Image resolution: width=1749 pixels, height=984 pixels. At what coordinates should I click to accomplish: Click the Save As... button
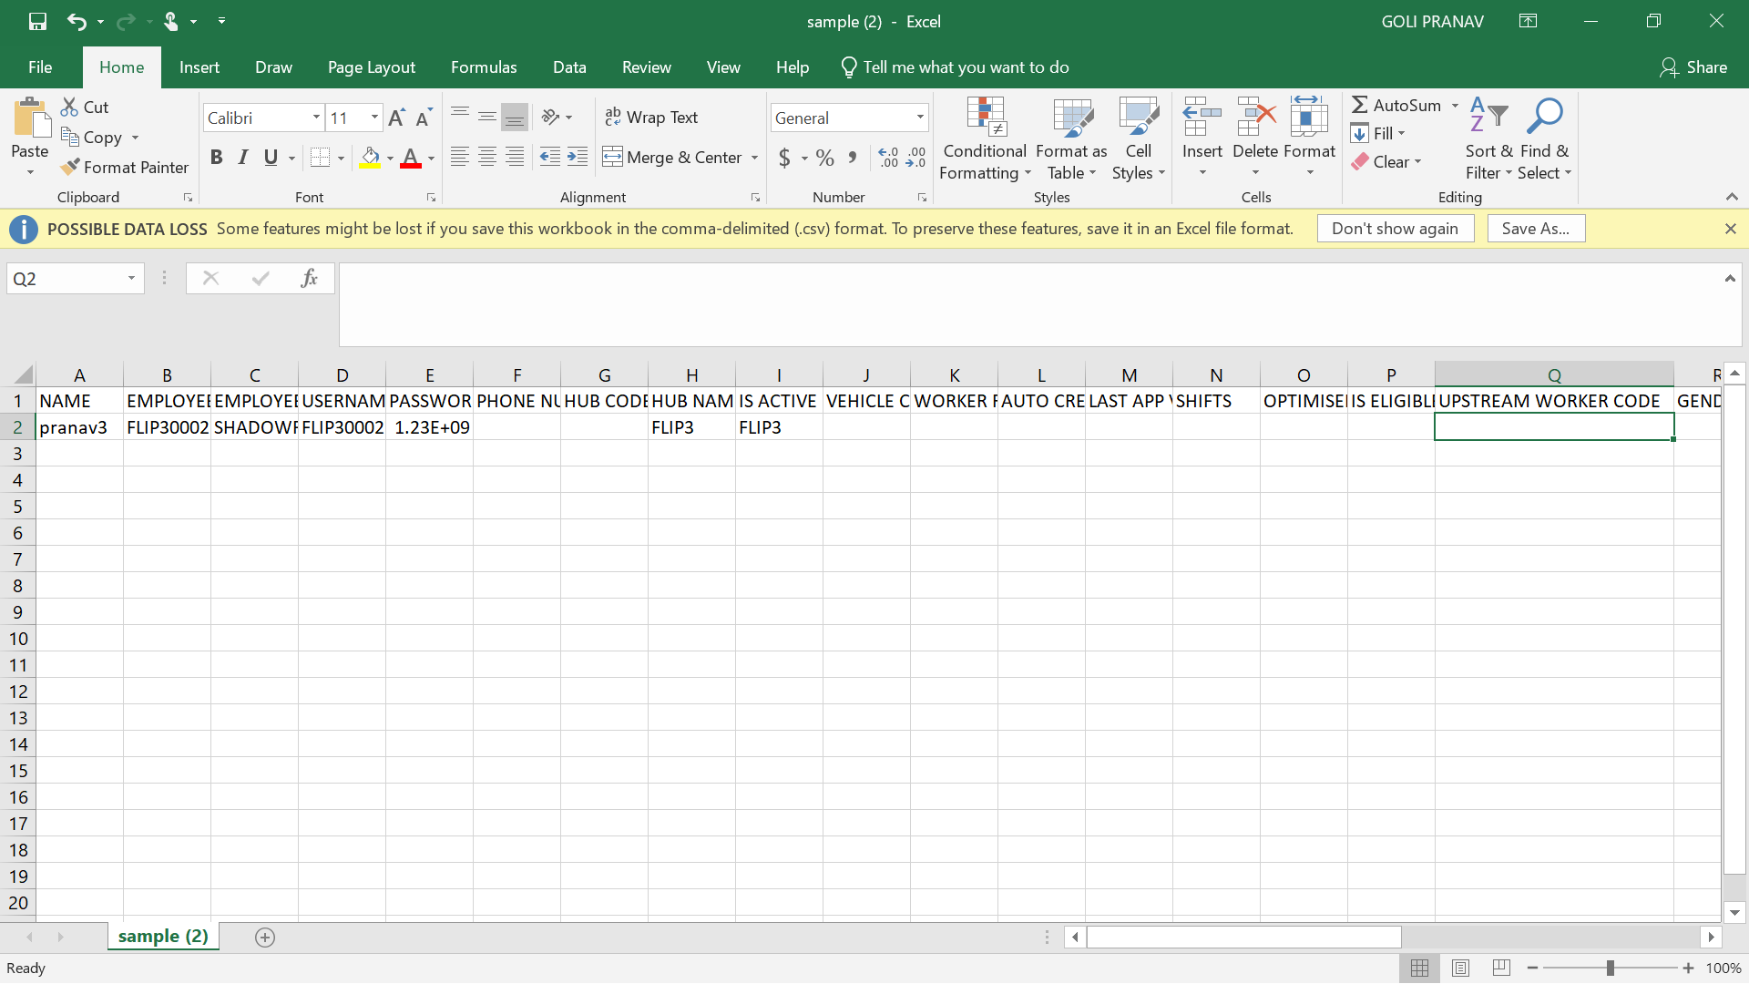(x=1536, y=229)
